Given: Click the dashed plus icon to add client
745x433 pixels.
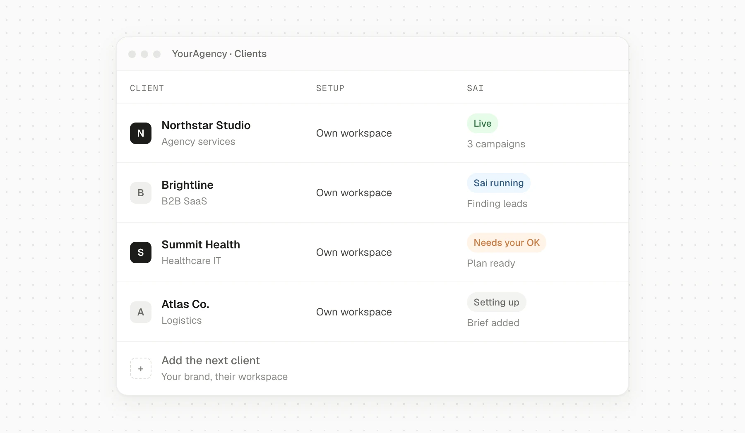Looking at the screenshot, I should tap(141, 368).
